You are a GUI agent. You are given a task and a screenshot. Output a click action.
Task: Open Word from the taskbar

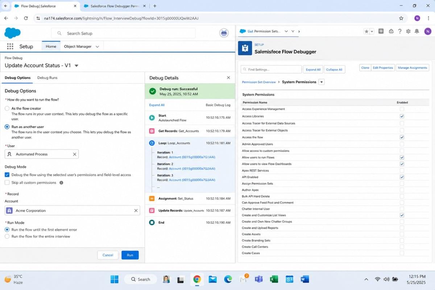pyautogui.click(x=304, y=279)
